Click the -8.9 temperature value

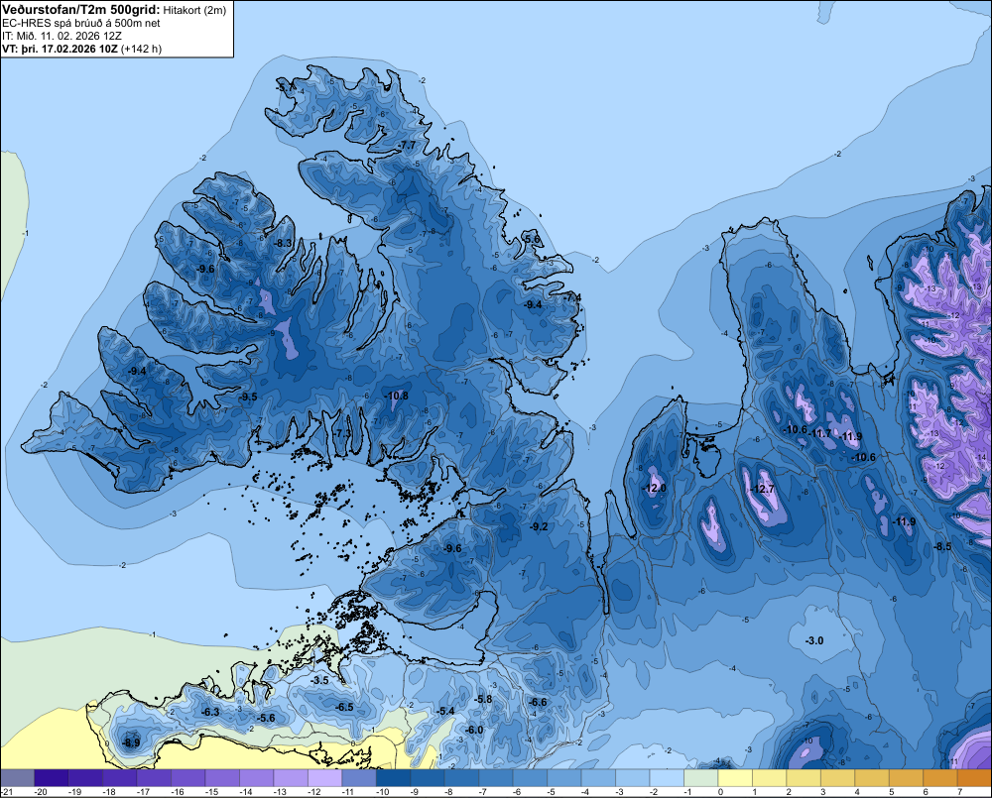coord(131,742)
